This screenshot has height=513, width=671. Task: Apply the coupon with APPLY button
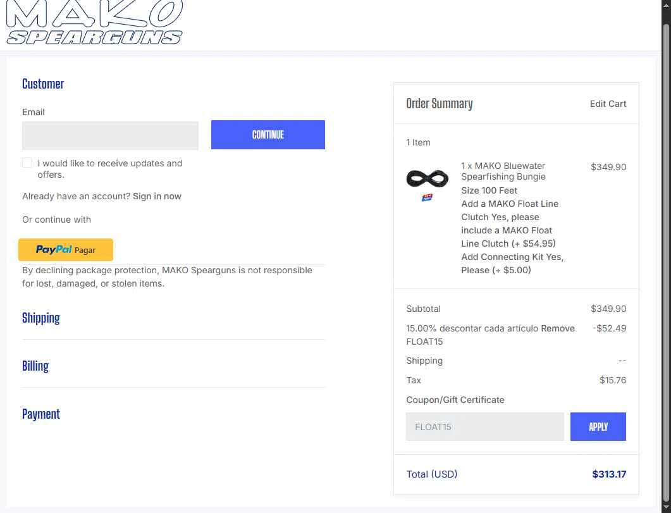[x=598, y=426]
